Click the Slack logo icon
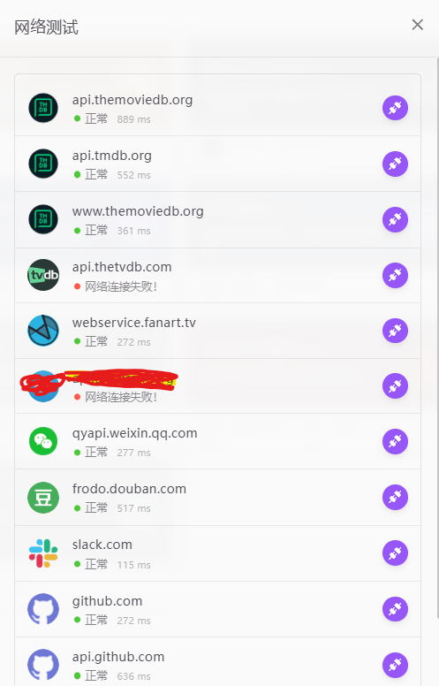Viewport: 439px width, 686px height. tap(43, 553)
